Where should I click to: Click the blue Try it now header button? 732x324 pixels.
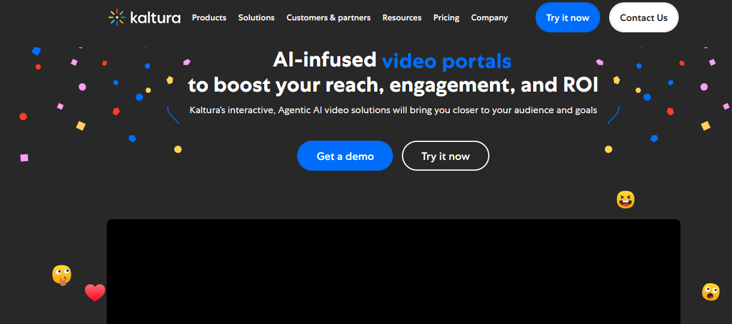coord(568,17)
